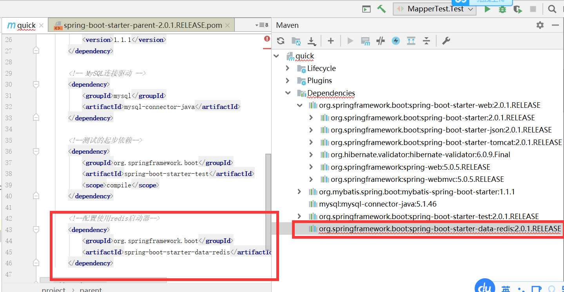The image size is (564, 292).
Task: Open Maven Settings wrench icon
Action: (446, 41)
